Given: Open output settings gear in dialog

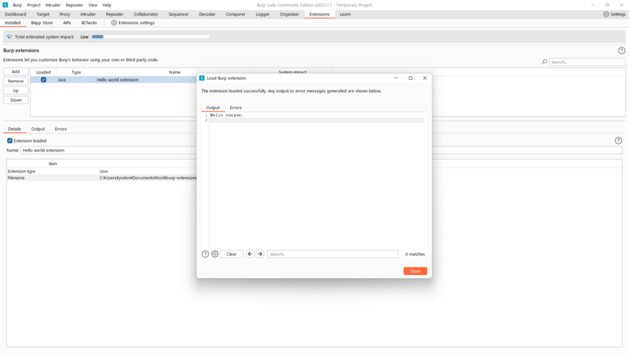Looking at the screenshot, I should click(215, 254).
